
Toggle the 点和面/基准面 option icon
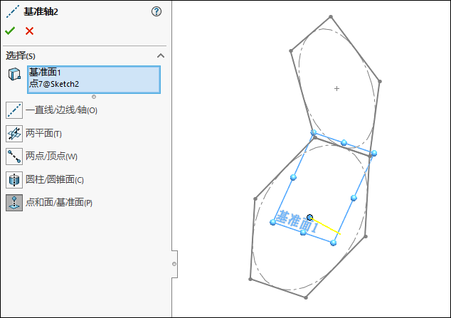tap(14, 203)
